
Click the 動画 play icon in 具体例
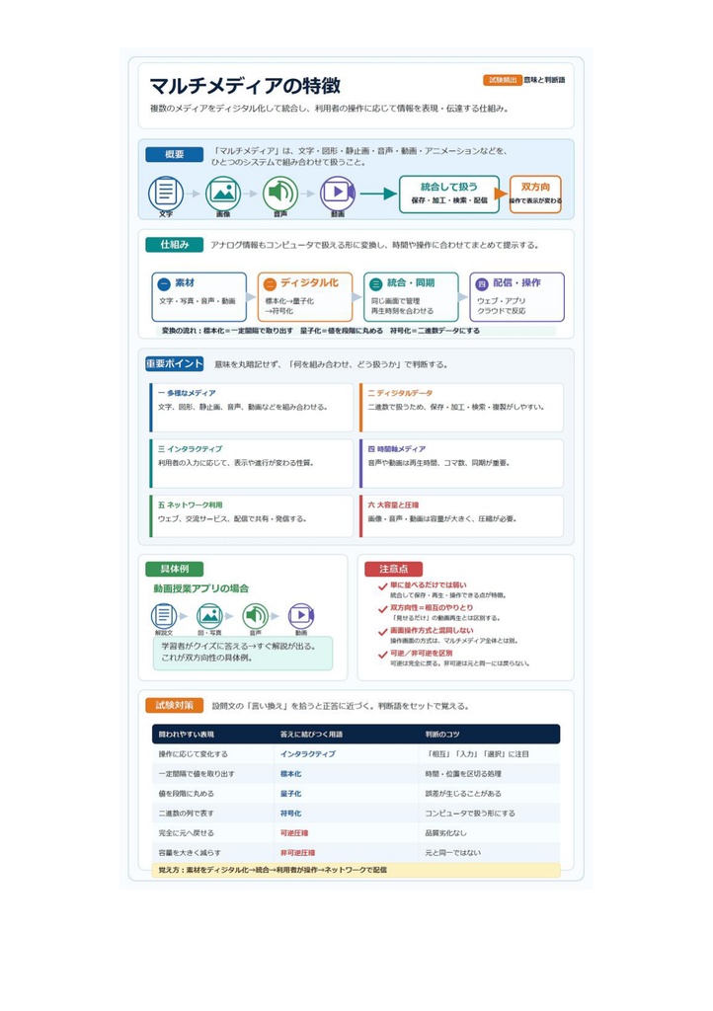301,616
